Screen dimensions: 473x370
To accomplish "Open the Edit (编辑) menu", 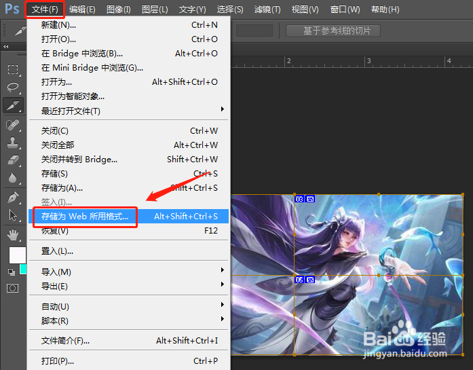I will pyautogui.click(x=82, y=10).
